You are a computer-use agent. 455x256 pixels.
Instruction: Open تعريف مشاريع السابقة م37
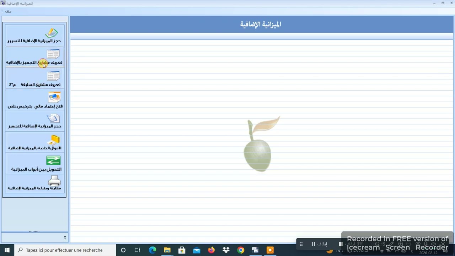(34, 79)
